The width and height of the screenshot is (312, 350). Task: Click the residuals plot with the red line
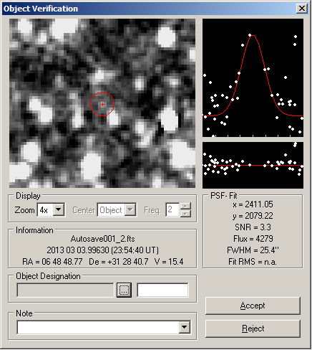click(x=253, y=165)
